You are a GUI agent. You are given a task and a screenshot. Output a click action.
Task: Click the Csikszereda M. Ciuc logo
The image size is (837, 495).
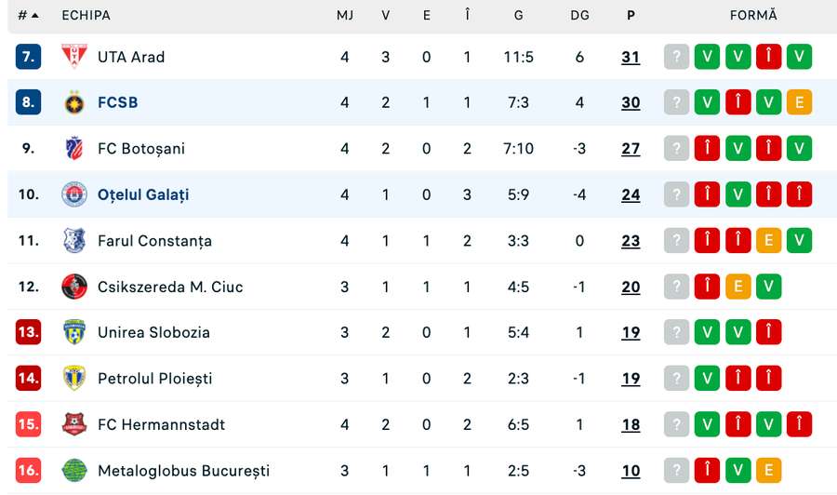[x=73, y=287]
